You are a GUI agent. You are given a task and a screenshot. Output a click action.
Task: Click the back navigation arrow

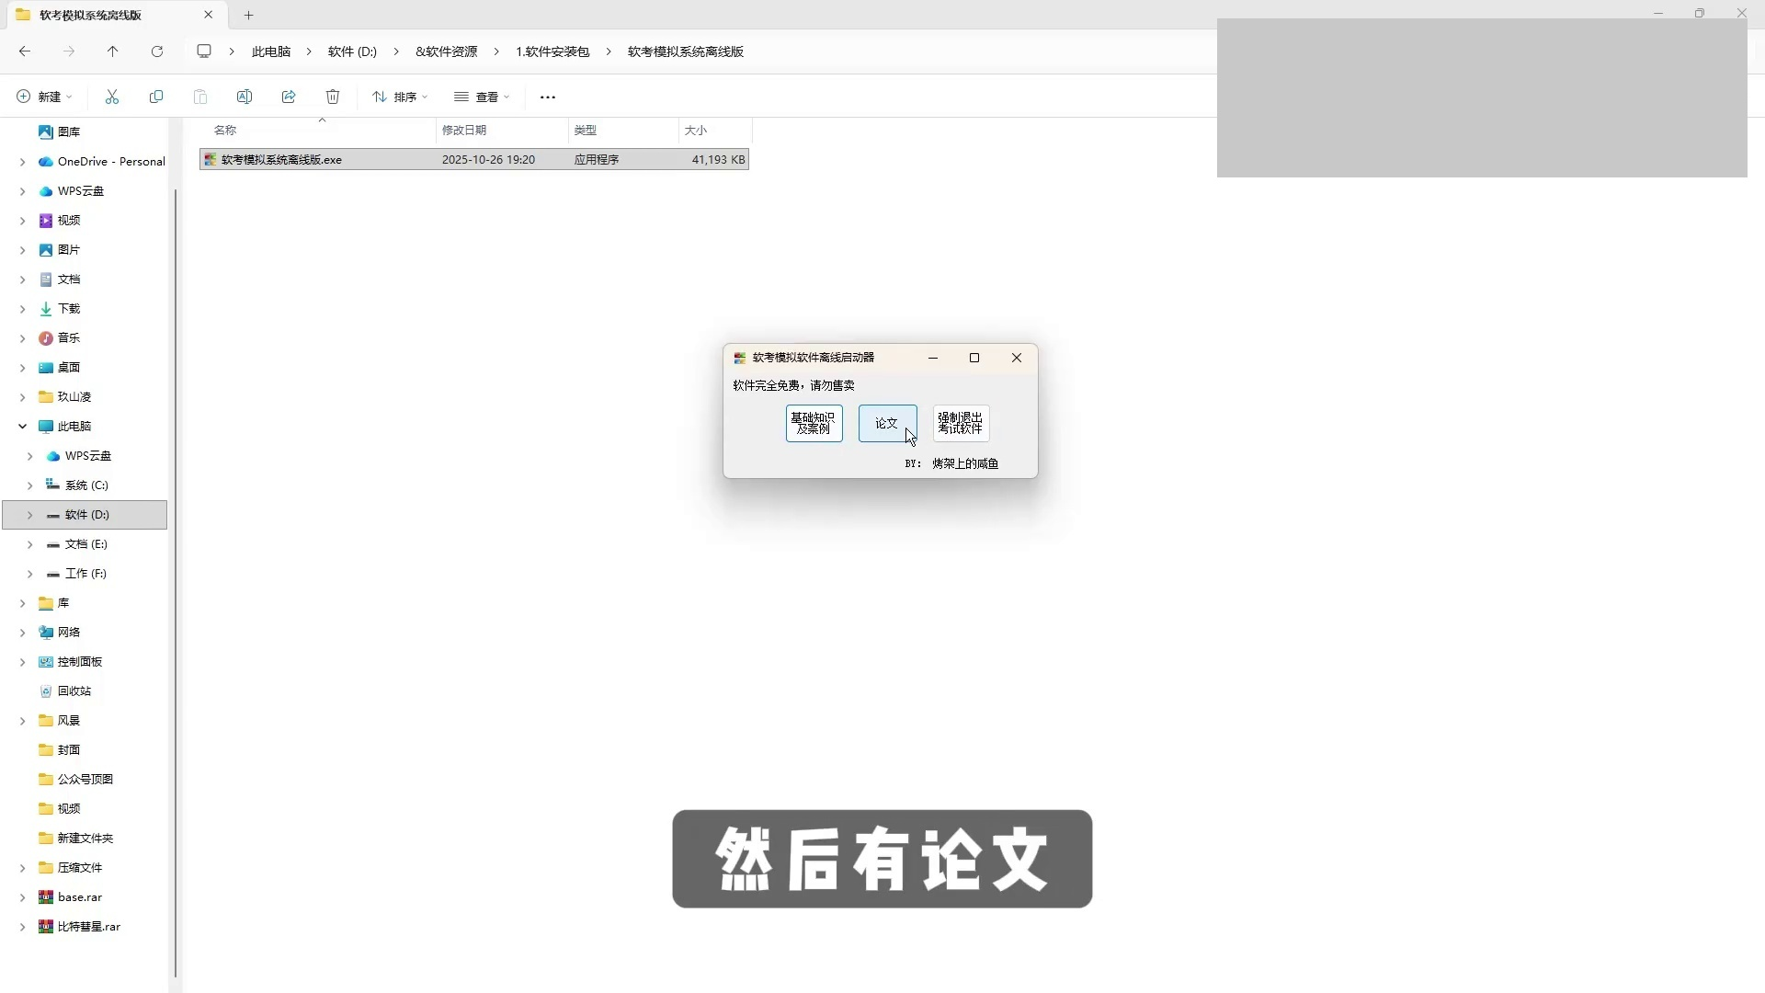click(x=25, y=51)
